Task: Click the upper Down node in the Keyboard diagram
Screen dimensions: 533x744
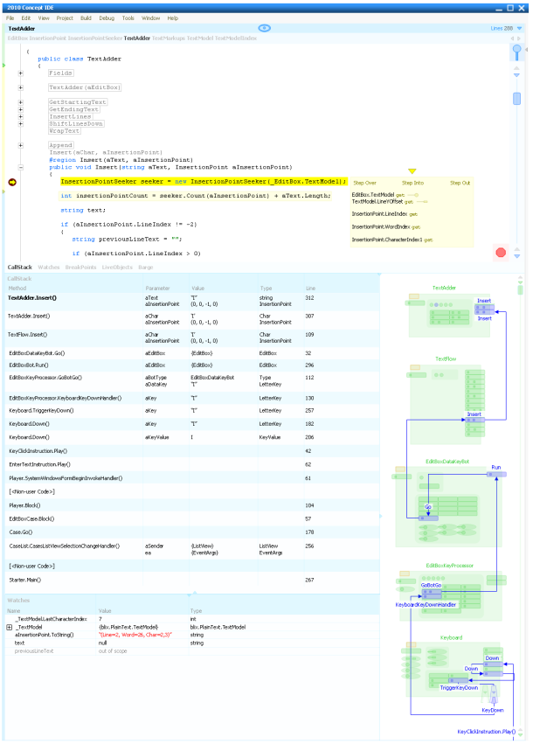Action: [x=493, y=664]
